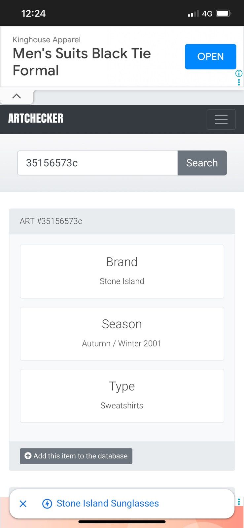Go to ARTCHECKER home logo
Screen dimensions: 244x528
[36, 118]
